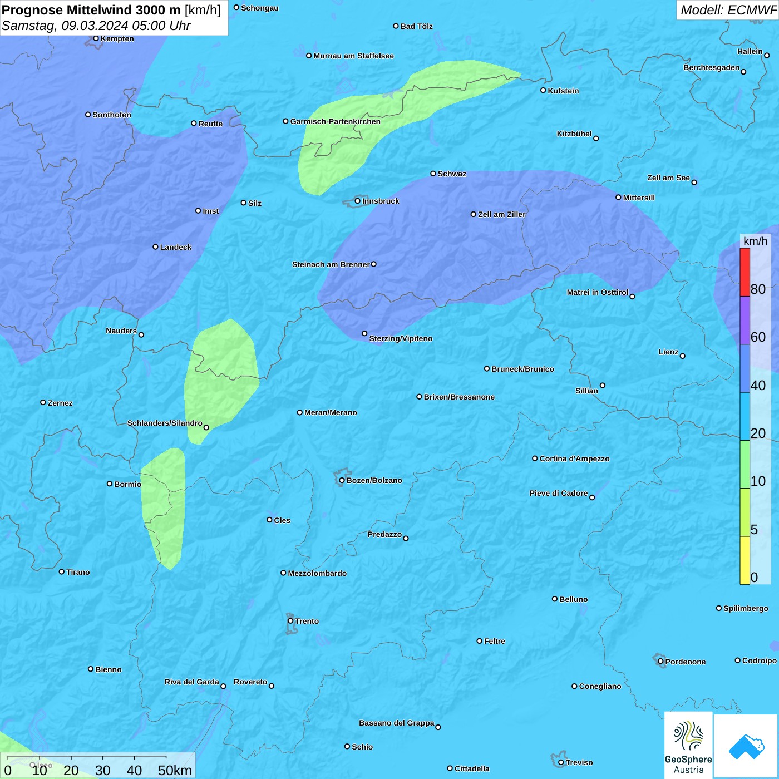
Task: Click the 'Mezzolombardo' label
Action: pos(317,573)
